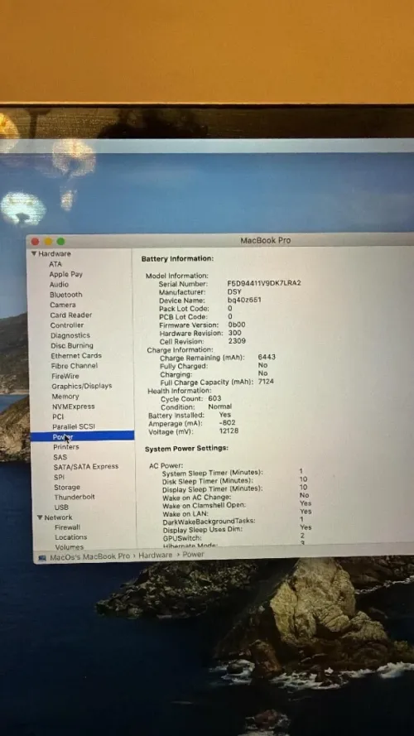Image resolution: width=414 pixels, height=736 pixels.
Task: Select Thunderbolt in the sidebar
Action: point(75,497)
